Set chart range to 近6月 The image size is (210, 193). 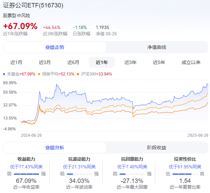73,62
